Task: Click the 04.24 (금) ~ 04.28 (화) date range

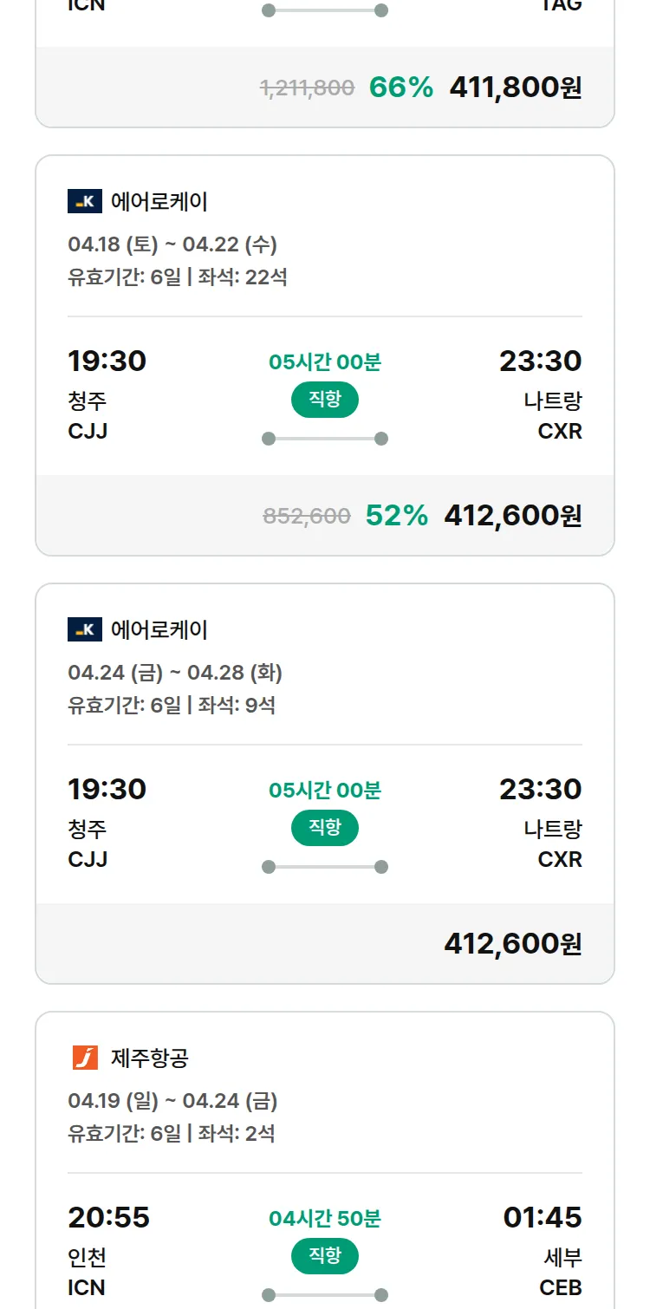Action: (x=175, y=673)
